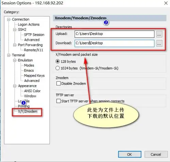170x162 pixels.
Task: Select Advanced under SSH2
Action: tap(32, 40)
